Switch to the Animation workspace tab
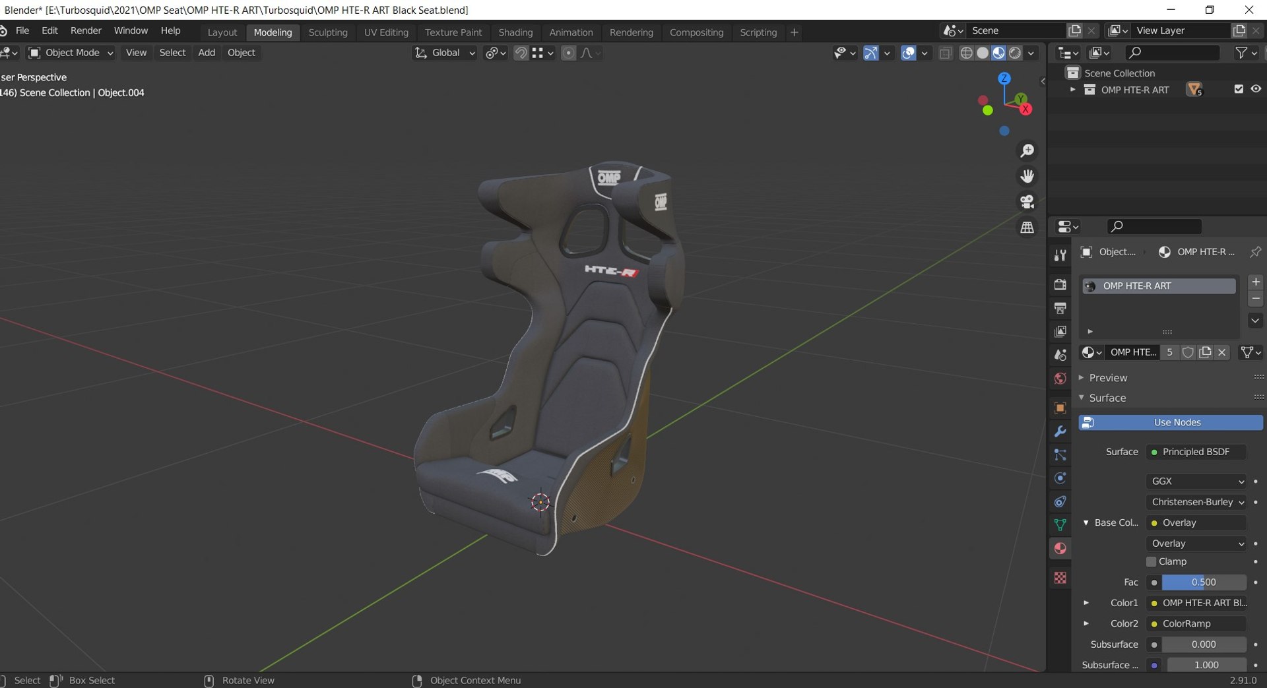The height and width of the screenshot is (688, 1267). point(571,32)
